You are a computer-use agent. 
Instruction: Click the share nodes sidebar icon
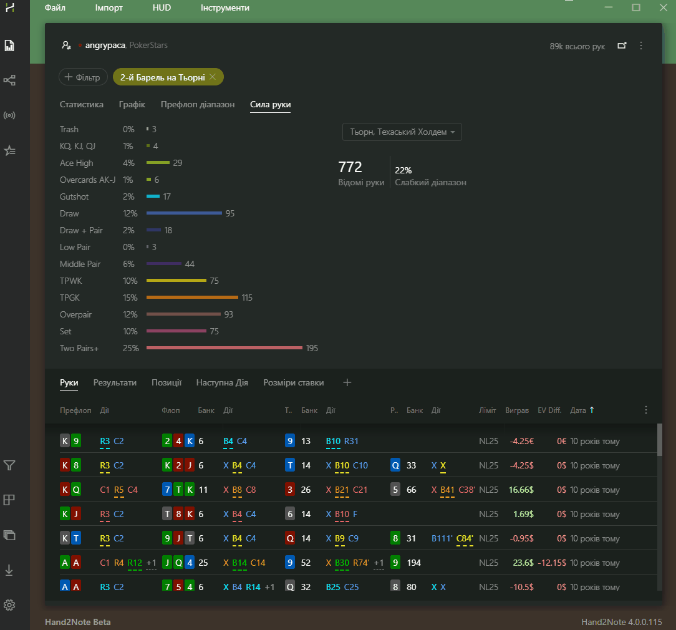tap(9, 80)
